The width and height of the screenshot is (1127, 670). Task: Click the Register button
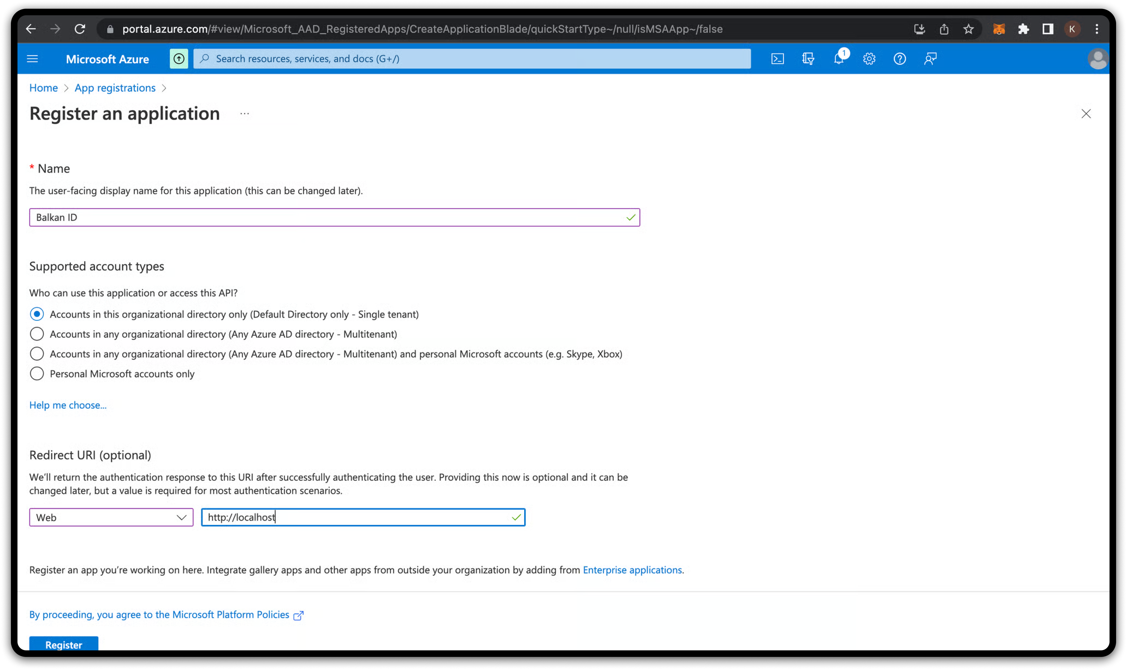point(64,644)
